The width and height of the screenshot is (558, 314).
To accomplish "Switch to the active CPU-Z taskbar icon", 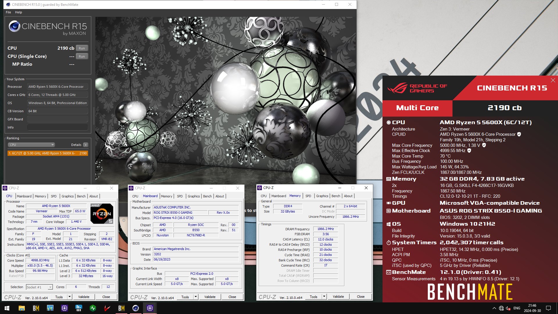I will tap(150, 308).
